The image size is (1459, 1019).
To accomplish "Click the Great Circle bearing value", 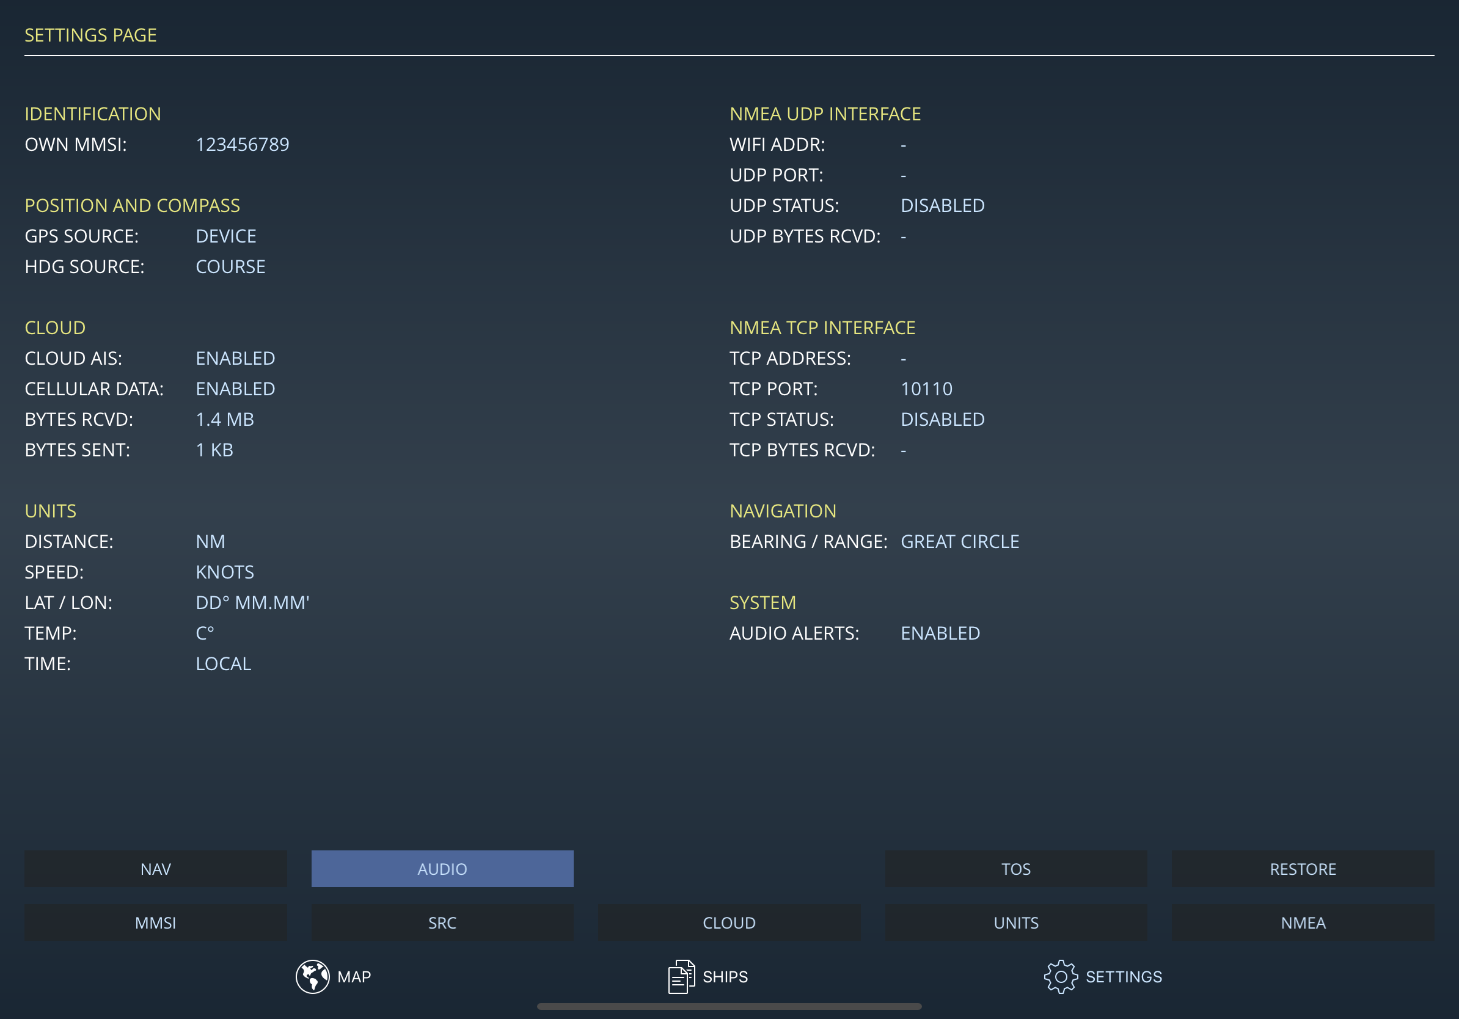I will (x=960, y=541).
